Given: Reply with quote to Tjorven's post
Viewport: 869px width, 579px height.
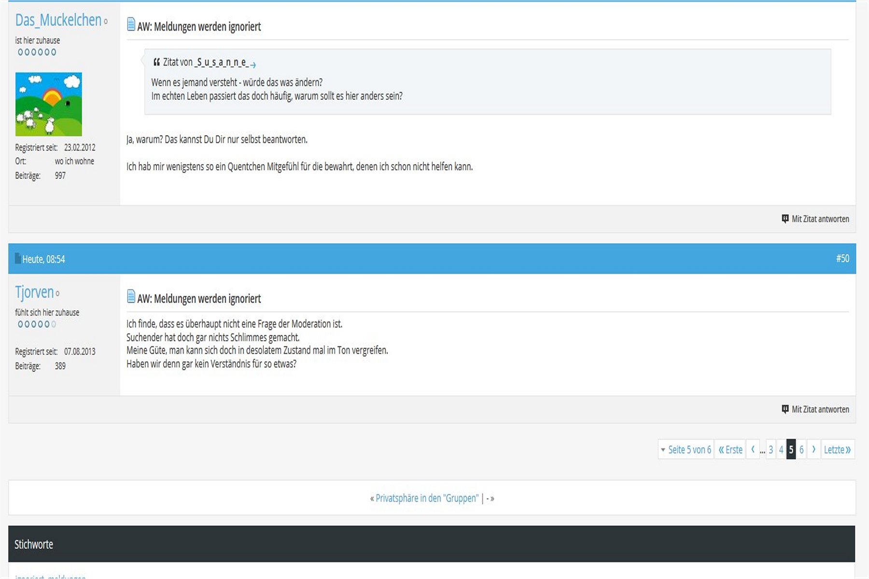Looking at the screenshot, I should (x=815, y=409).
